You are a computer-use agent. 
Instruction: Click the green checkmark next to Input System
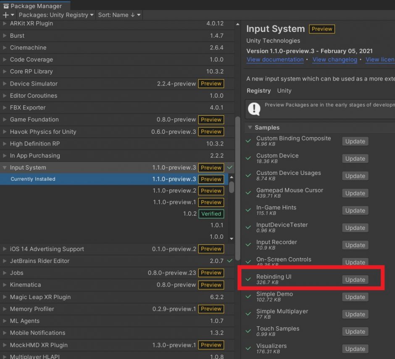tap(230, 167)
